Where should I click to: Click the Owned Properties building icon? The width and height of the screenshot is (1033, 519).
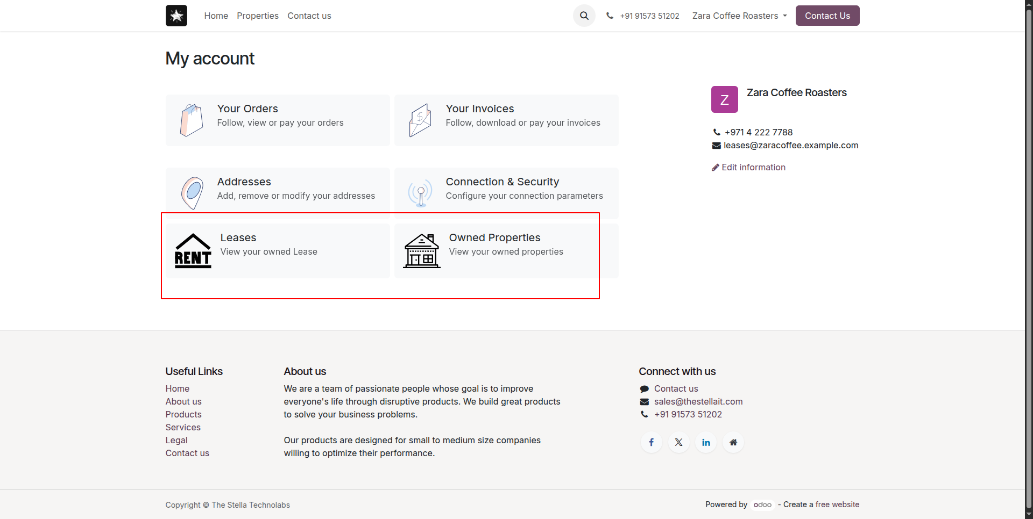coord(422,251)
